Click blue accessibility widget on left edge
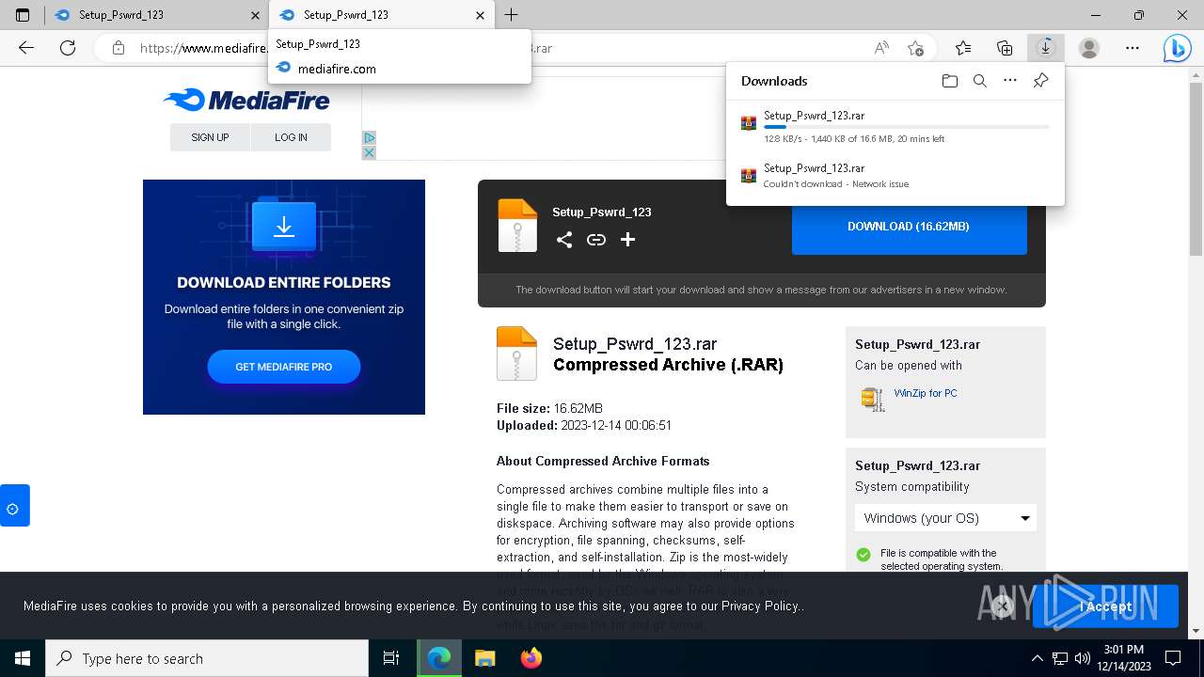The image size is (1204, 677). tap(14, 506)
